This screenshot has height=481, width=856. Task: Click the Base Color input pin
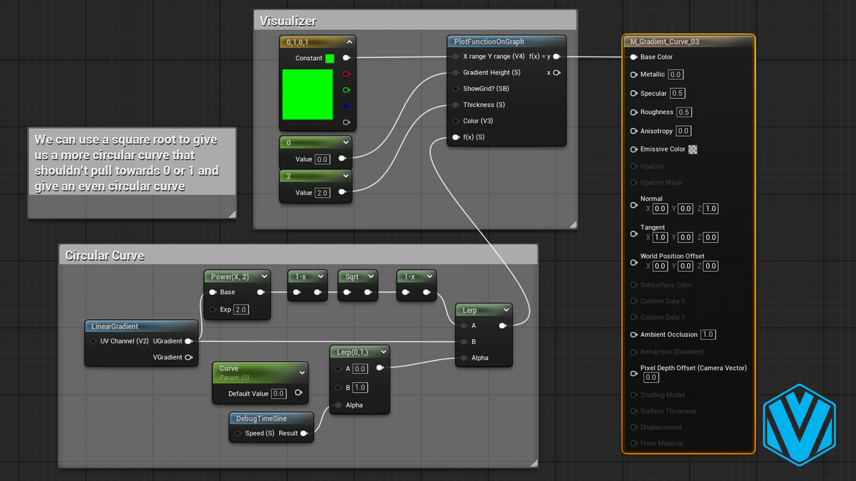click(x=634, y=57)
